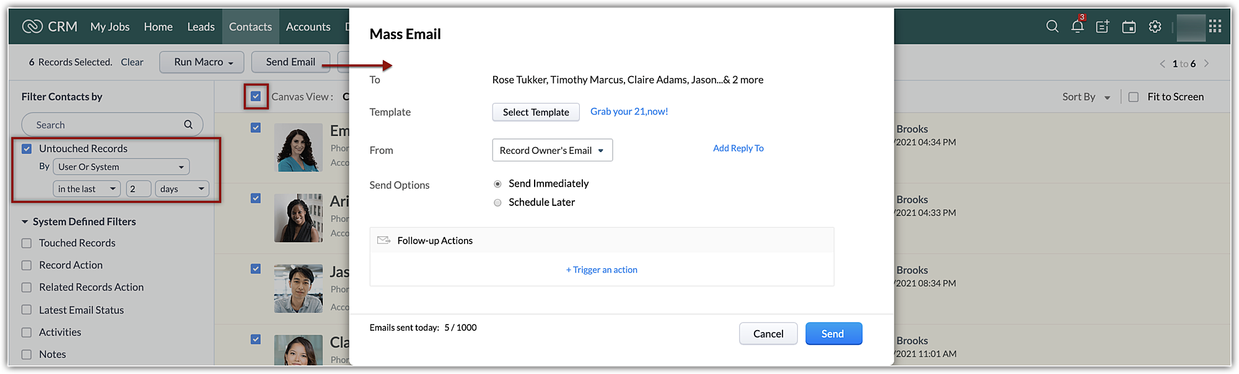Open the Accounts tab

pyautogui.click(x=308, y=27)
